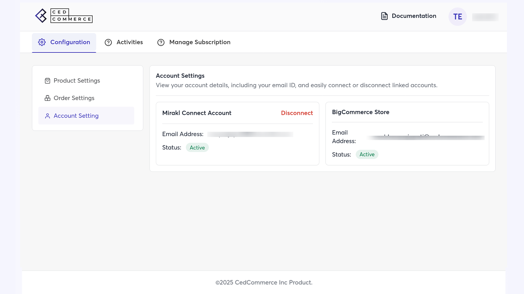Click the ©2025 CedCommerce footer text
524x294 pixels.
pyautogui.click(x=264, y=283)
